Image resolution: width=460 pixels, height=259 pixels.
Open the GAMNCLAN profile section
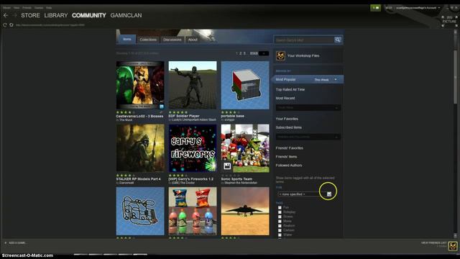pos(126,15)
